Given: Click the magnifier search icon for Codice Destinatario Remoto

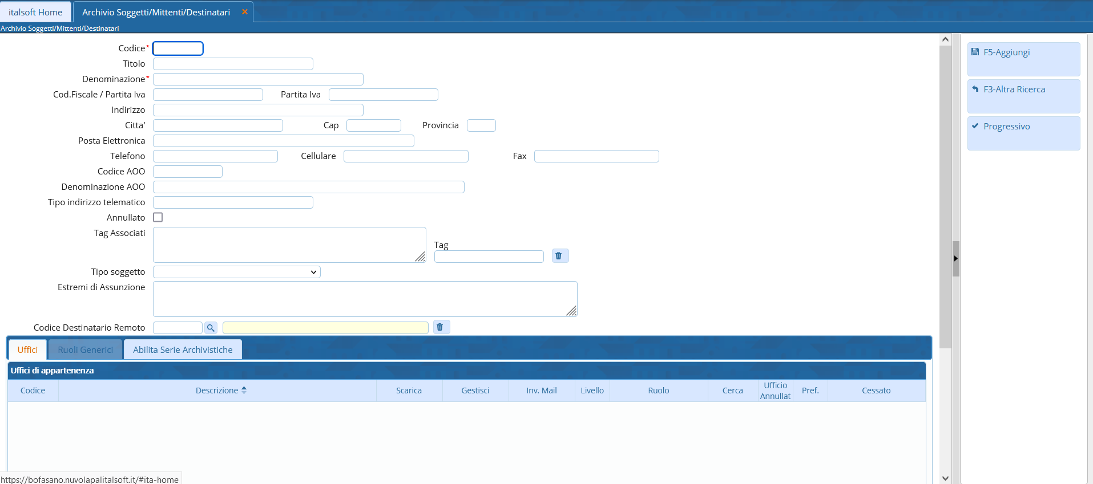Looking at the screenshot, I should click(x=211, y=328).
